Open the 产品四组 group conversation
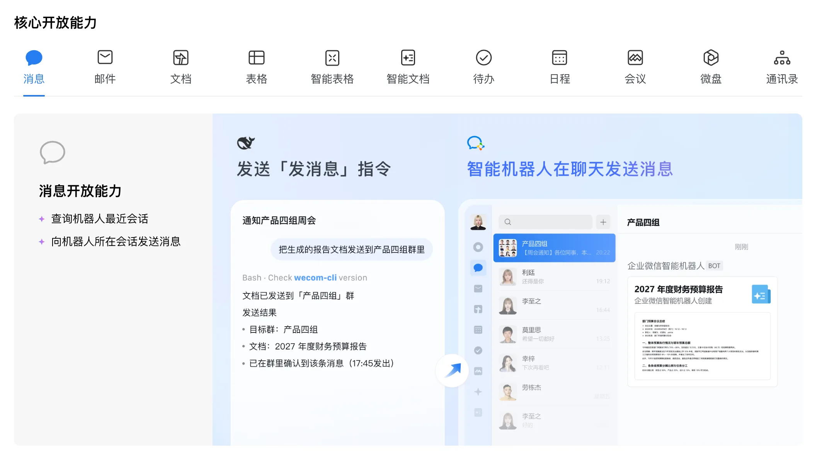817x458 pixels. (554, 248)
